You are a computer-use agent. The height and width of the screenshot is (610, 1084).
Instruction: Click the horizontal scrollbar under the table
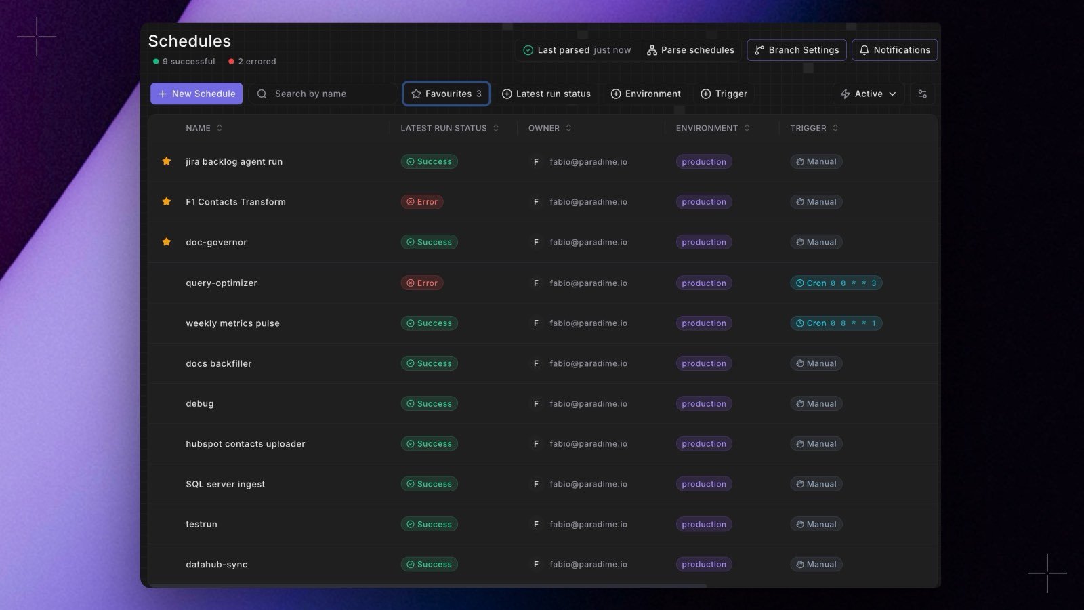428,586
